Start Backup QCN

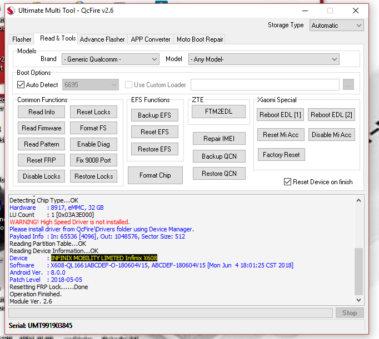point(219,156)
